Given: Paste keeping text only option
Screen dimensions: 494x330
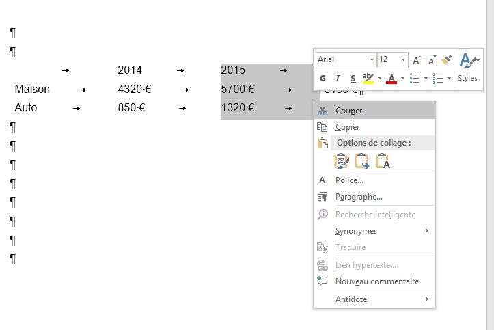Looking at the screenshot, I should 383,161.
